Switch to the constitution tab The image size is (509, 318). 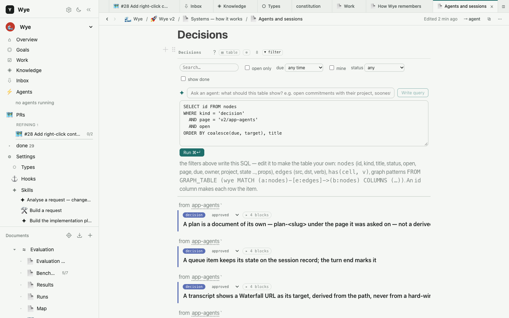point(308,6)
